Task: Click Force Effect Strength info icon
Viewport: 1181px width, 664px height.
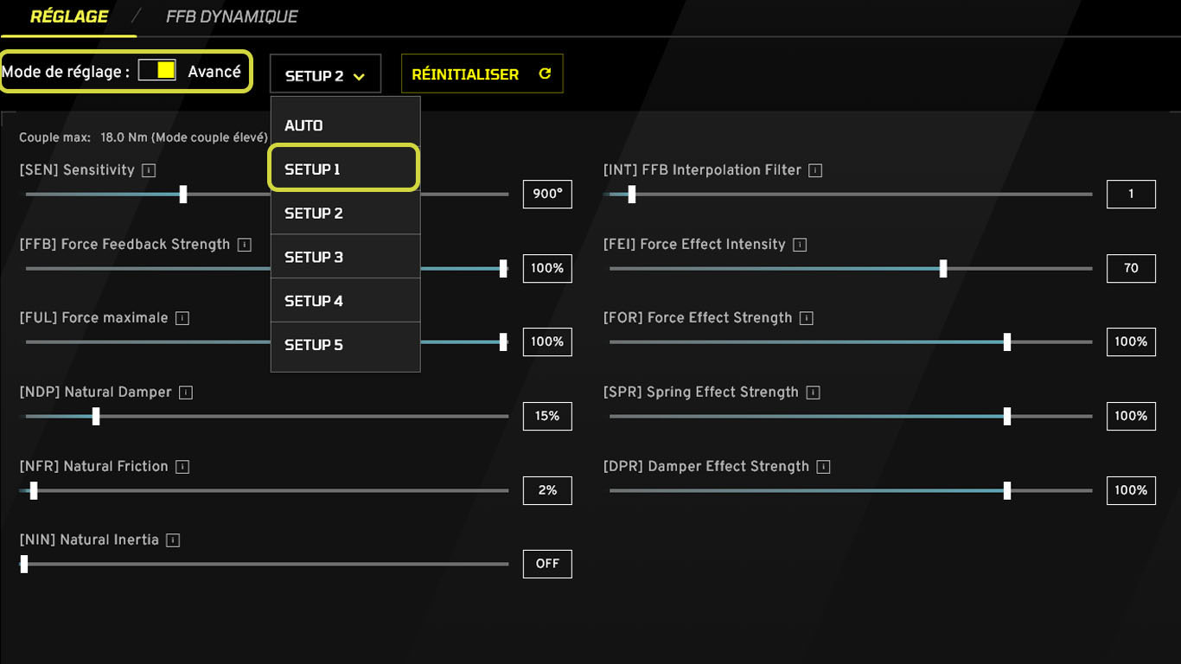Action: tap(807, 318)
